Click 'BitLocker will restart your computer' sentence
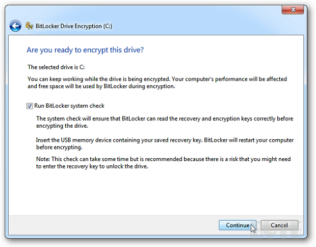The height and width of the screenshot is (247, 316). point(247,140)
